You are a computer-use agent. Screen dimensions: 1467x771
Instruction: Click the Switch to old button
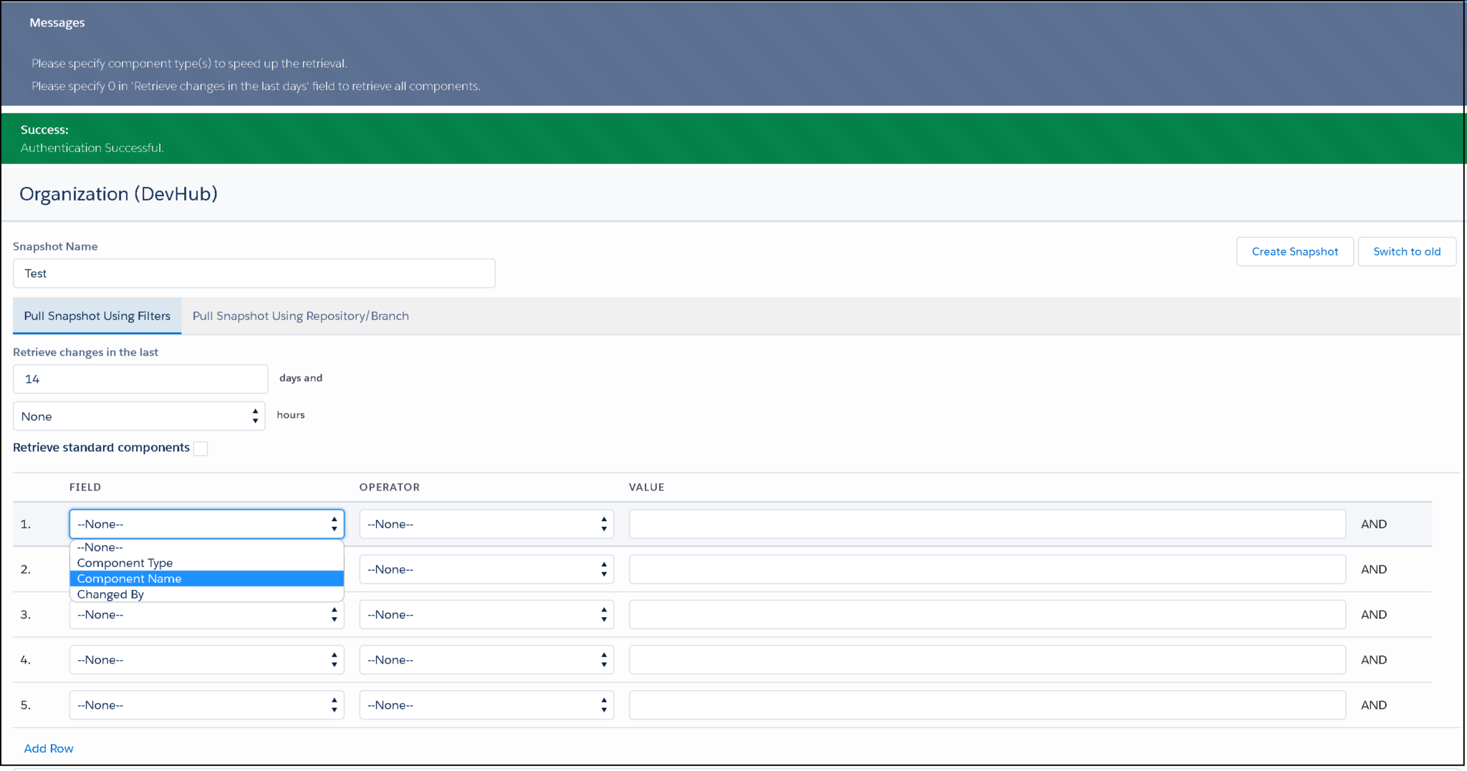[x=1406, y=251]
